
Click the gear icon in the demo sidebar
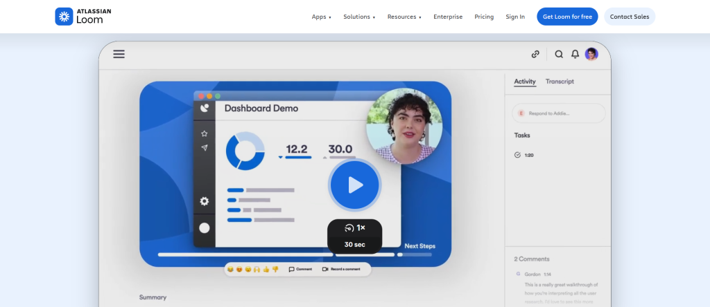click(204, 201)
